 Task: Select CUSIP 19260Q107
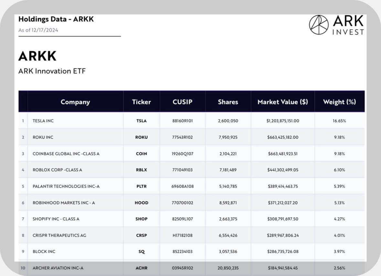183,154
